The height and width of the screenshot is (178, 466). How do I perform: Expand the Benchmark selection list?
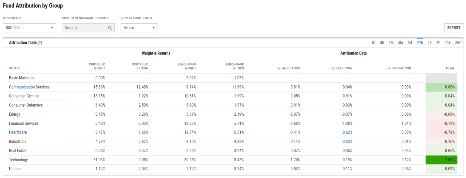29,28
